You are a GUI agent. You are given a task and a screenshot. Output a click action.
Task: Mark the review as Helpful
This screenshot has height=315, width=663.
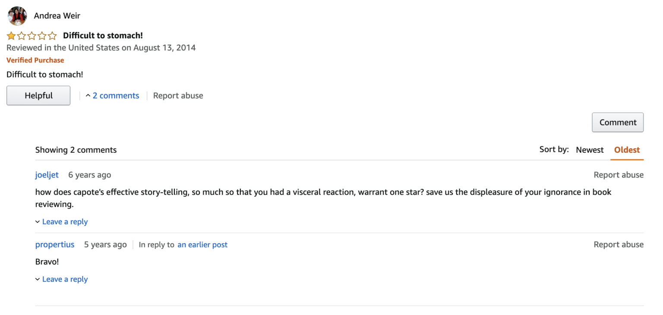pyautogui.click(x=38, y=95)
